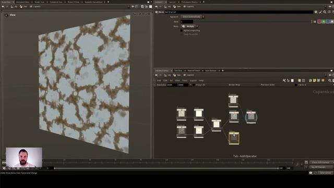The image size is (334, 188).
Task: Toggle the red channel mask button
Action: (319, 21)
